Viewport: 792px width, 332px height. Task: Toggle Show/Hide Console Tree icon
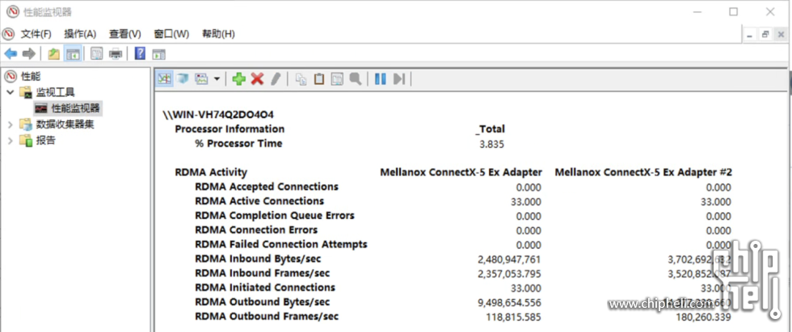pyautogui.click(x=73, y=53)
